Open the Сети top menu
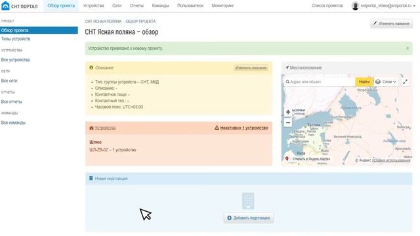This screenshot has width=420, height=236. [x=117, y=6]
